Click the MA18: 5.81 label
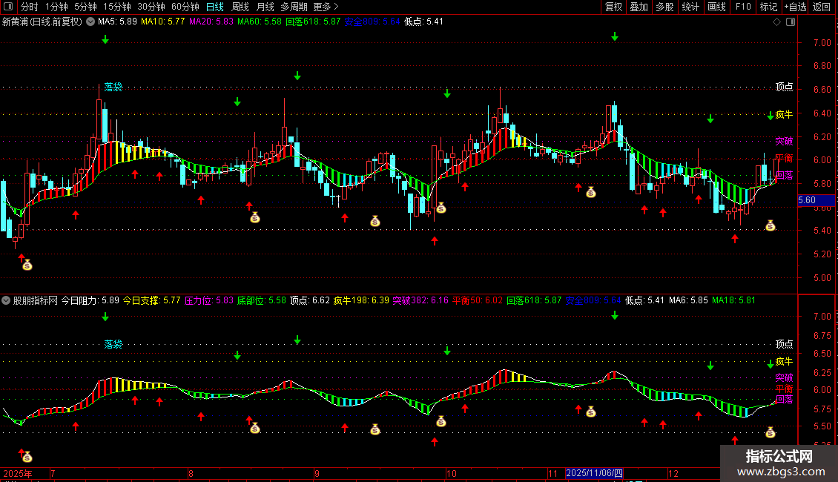This screenshot has height=482, width=838. pyautogui.click(x=733, y=300)
